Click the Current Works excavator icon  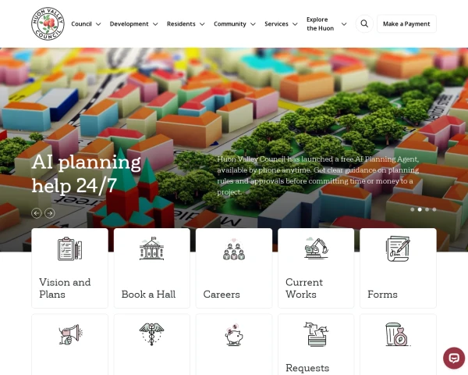pyautogui.click(x=316, y=248)
